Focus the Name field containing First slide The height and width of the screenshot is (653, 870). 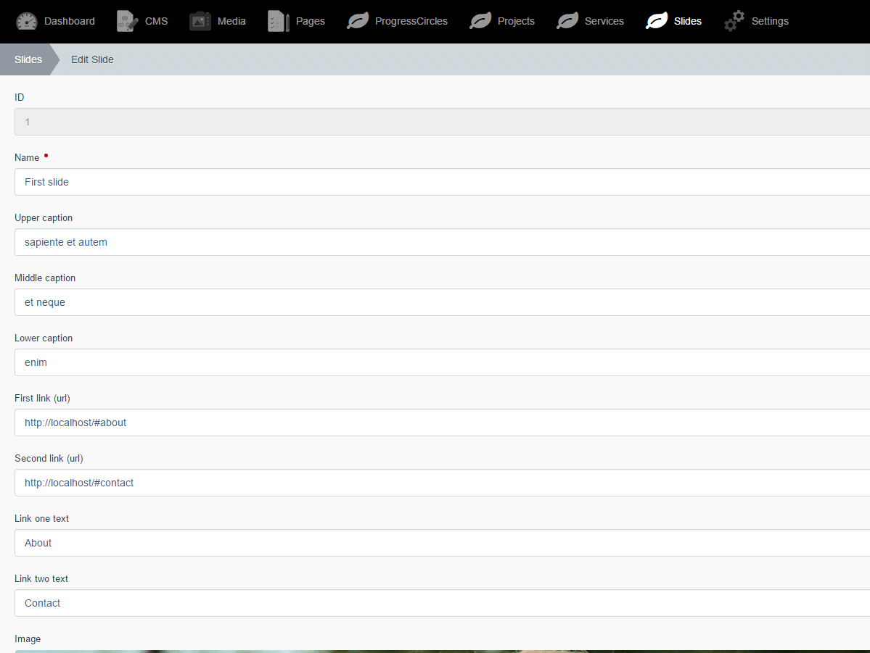[x=442, y=182]
